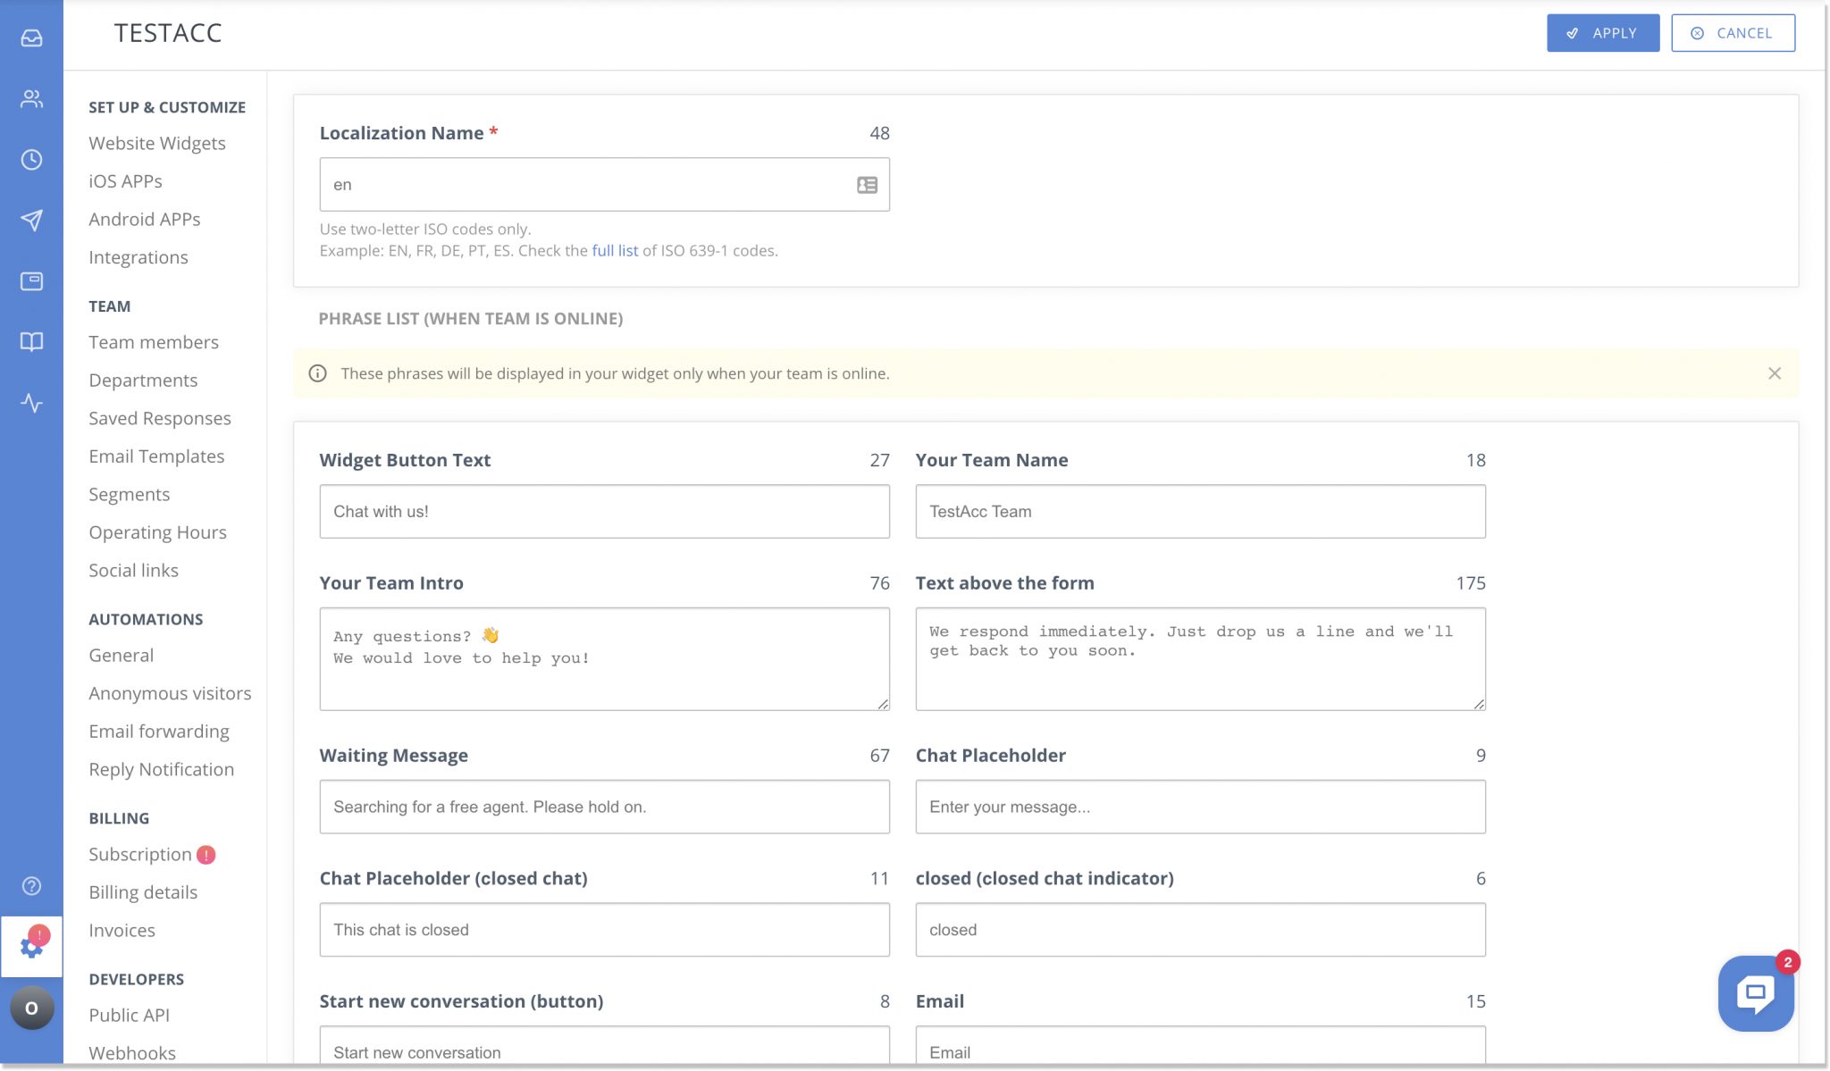
Task: Click inside the Waiting Message field
Action: coord(604,807)
